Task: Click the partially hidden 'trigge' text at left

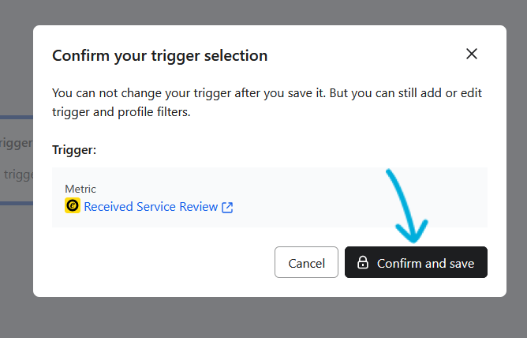Action: (x=16, y=175)
